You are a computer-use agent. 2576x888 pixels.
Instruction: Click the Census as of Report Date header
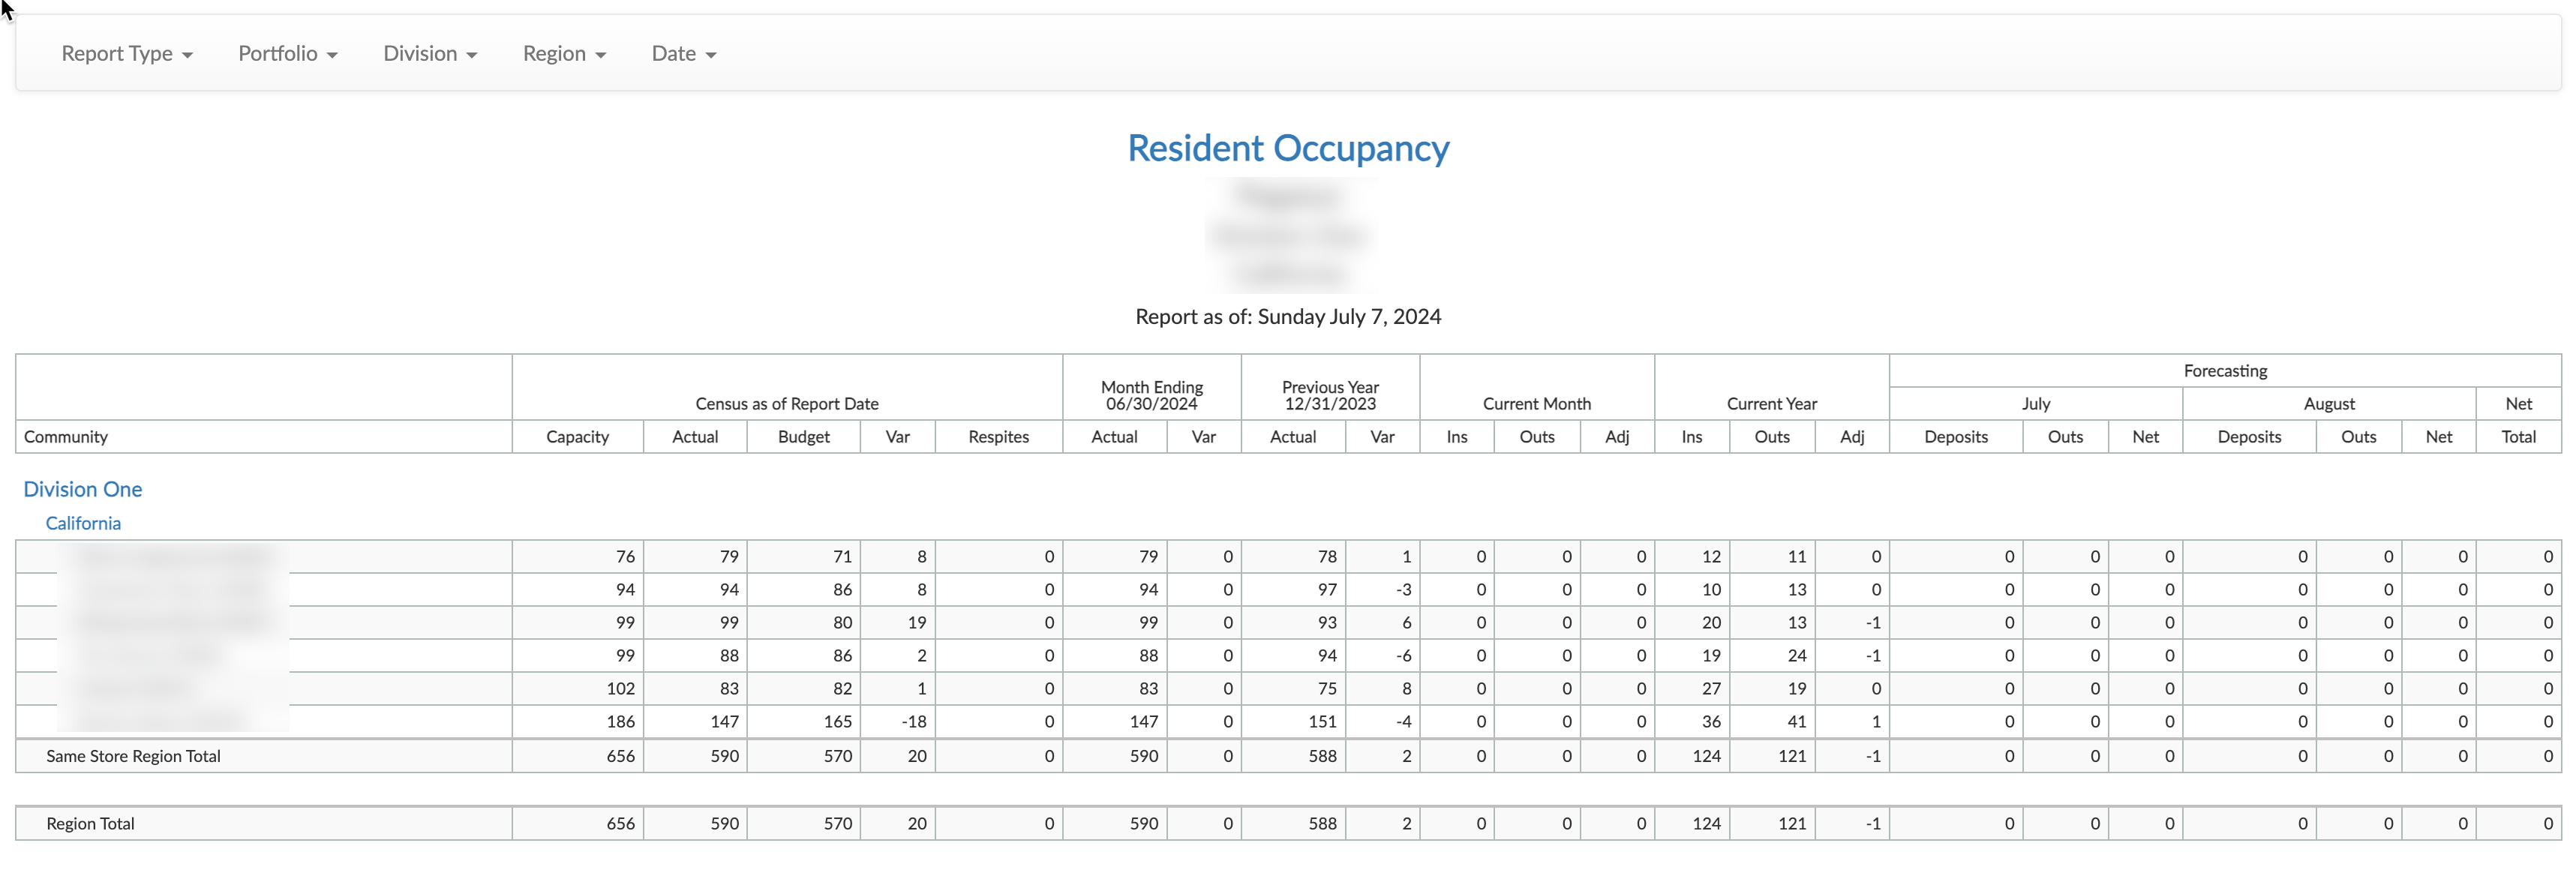[786, 404]
